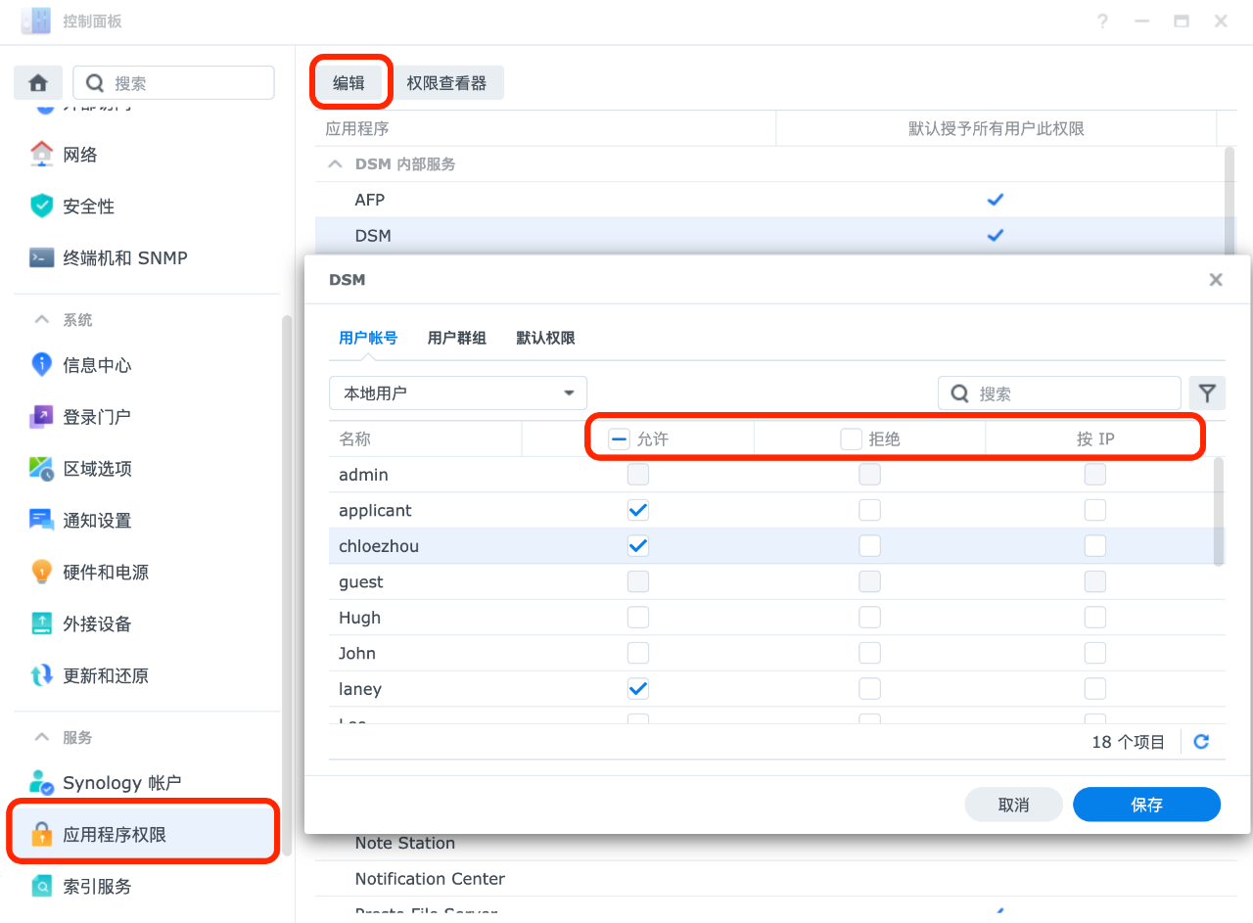The height and width of the screenshot is (923, 1253).
Task: Click the Indexing Service icon
Action: (41, 886)
